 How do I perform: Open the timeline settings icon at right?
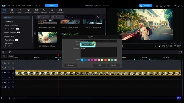coord(180,52)
